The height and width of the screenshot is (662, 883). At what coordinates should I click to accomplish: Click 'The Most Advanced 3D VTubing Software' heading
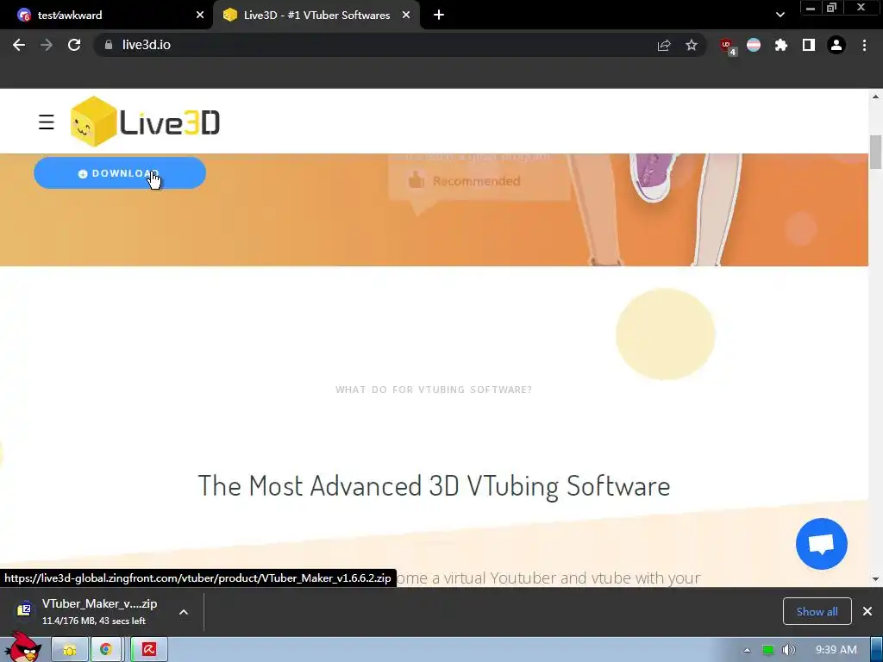point(435,486)
